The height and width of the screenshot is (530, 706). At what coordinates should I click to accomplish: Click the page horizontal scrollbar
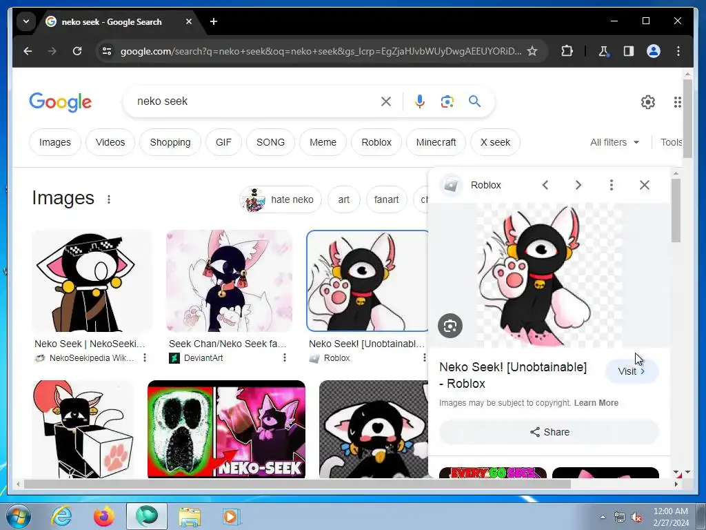pos(297,484)
